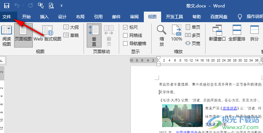Select the city photo in the document

point(182,115)
